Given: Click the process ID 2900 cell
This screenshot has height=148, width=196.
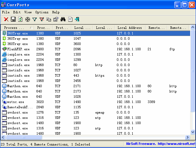Looking at the screenshot, I should [40, 49].
